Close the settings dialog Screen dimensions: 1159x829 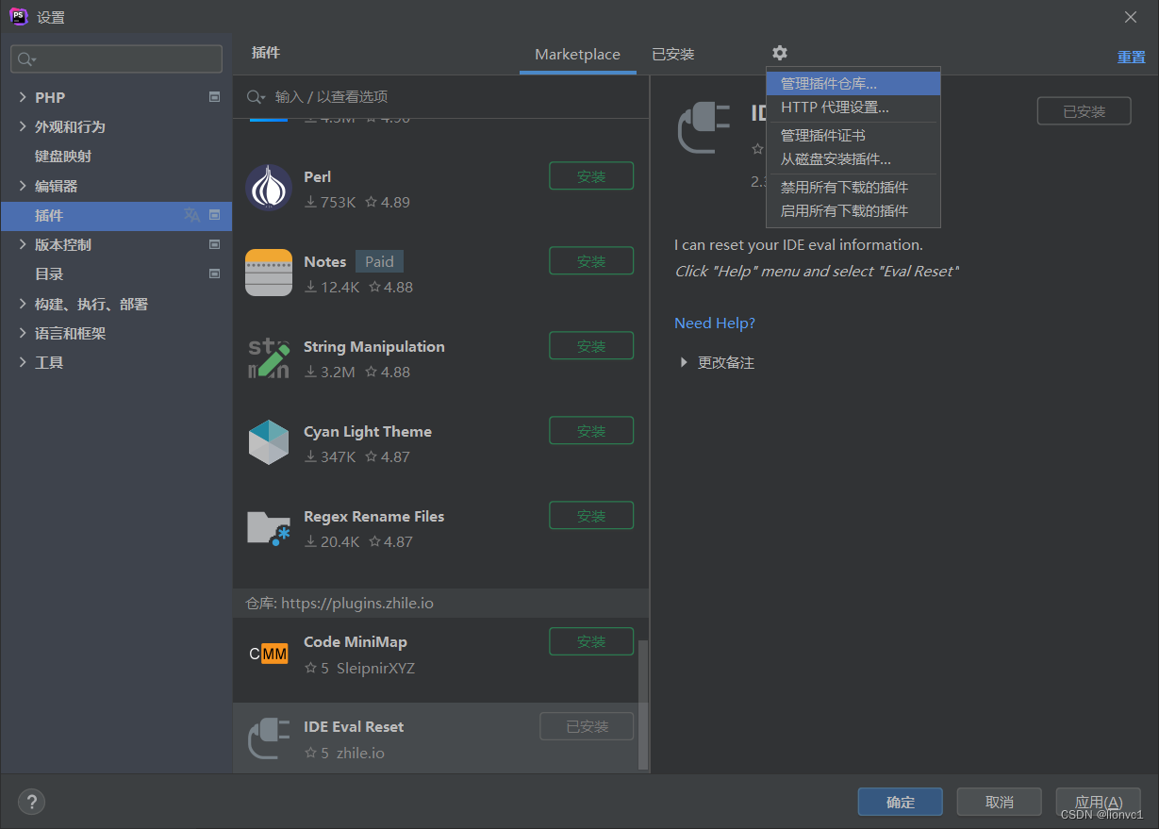[x=1131, y=17]
